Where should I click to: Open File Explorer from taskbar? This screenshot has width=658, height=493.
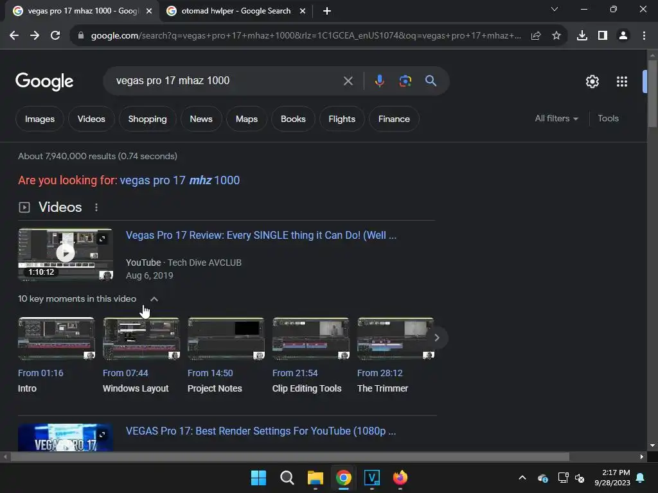tap(315, 478)
